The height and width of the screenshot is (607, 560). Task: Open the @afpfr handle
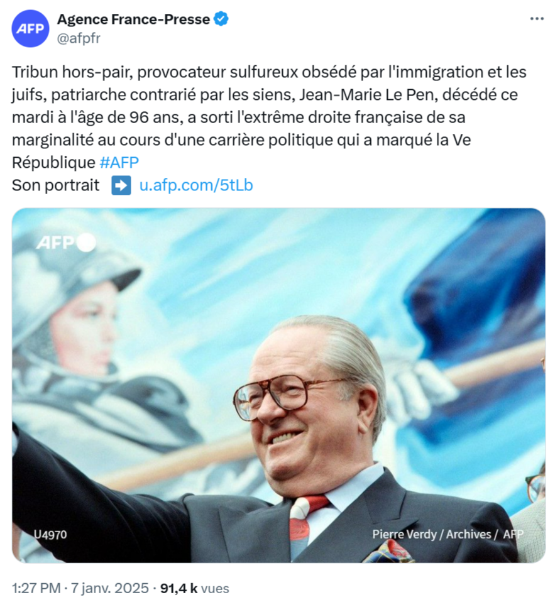pos(79,38)
